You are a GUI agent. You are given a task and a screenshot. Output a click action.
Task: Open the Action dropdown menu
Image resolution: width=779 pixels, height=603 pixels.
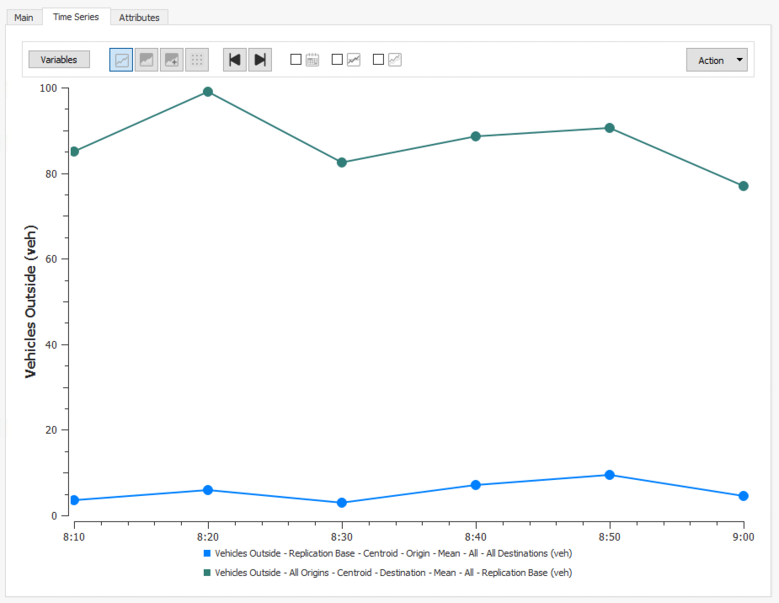click(717, 60)
